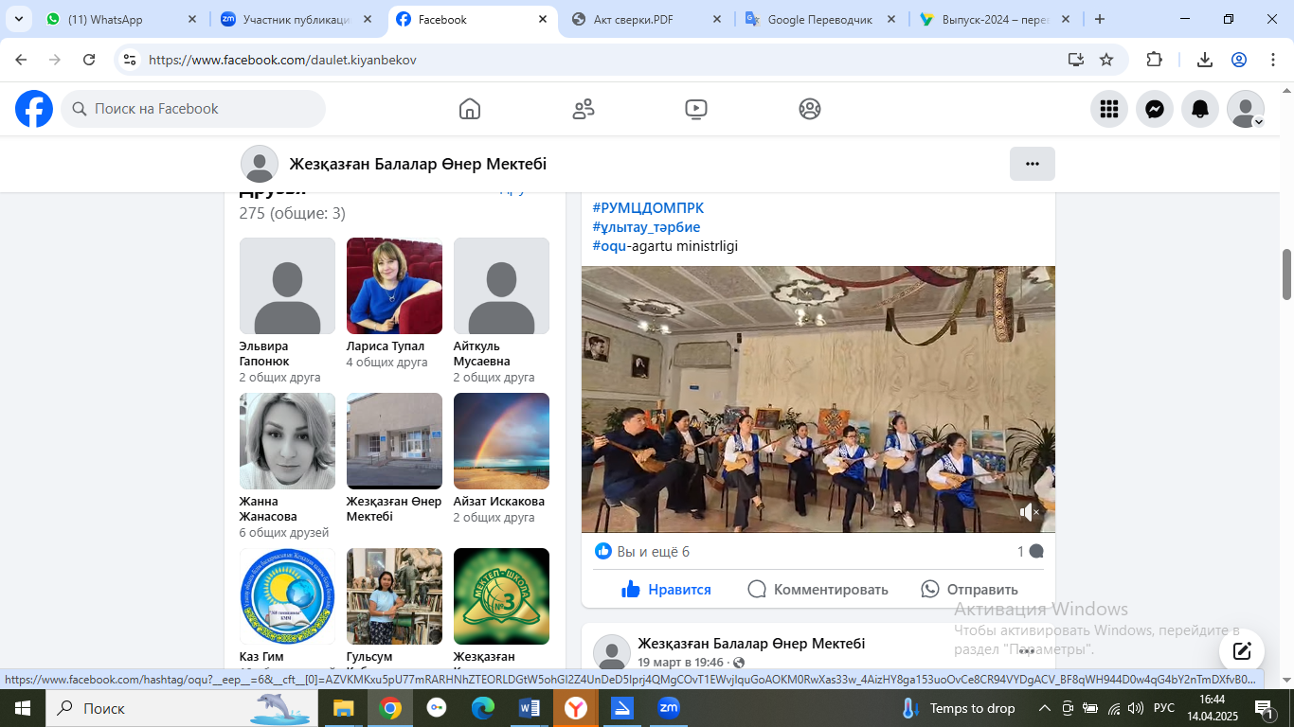The image size is (1294, 727).
Task: Click the blue Facebook logo
Action: 34,109
